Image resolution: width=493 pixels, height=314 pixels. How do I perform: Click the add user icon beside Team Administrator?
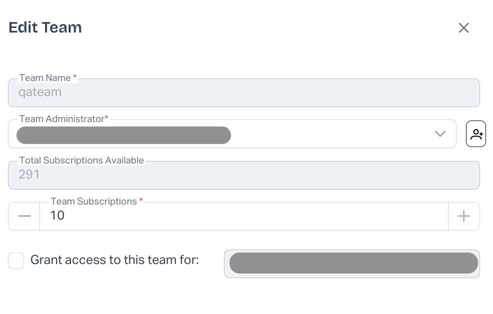(x=475, y=134)
